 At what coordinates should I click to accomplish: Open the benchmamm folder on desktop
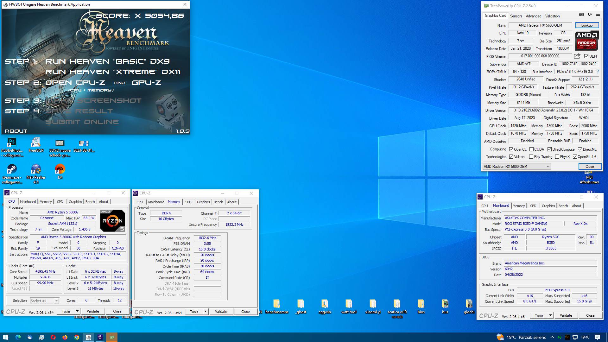click(x=276, y=307)
